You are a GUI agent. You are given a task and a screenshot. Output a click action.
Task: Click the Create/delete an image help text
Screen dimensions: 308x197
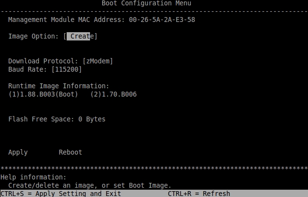click(90, 185)
